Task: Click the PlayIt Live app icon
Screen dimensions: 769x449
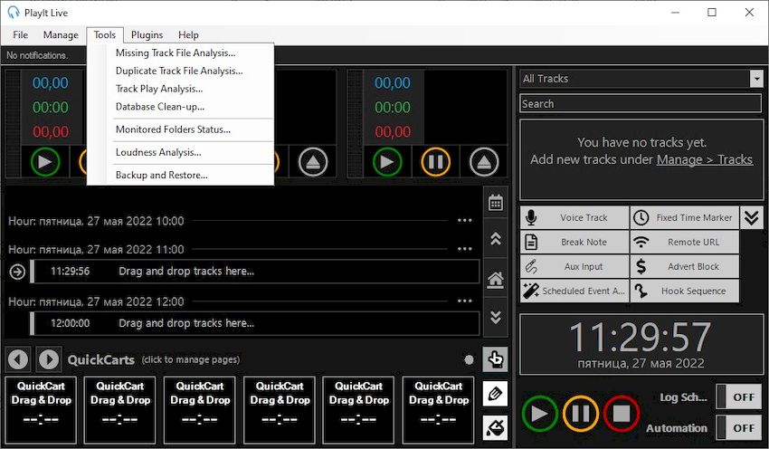Action: (14, 13)
